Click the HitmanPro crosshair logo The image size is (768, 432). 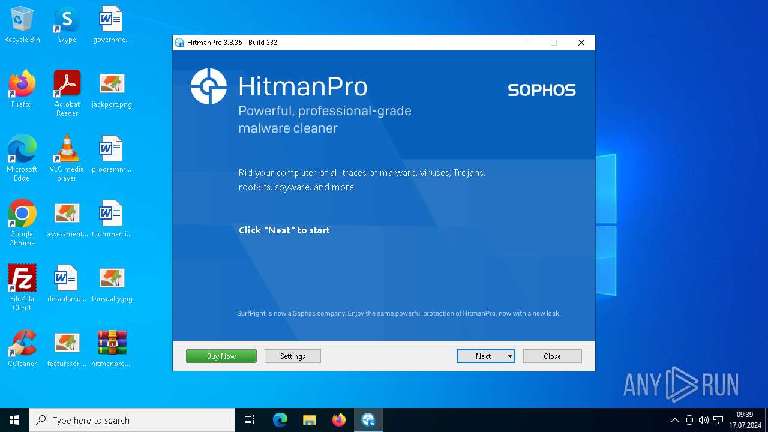(209, 86)
